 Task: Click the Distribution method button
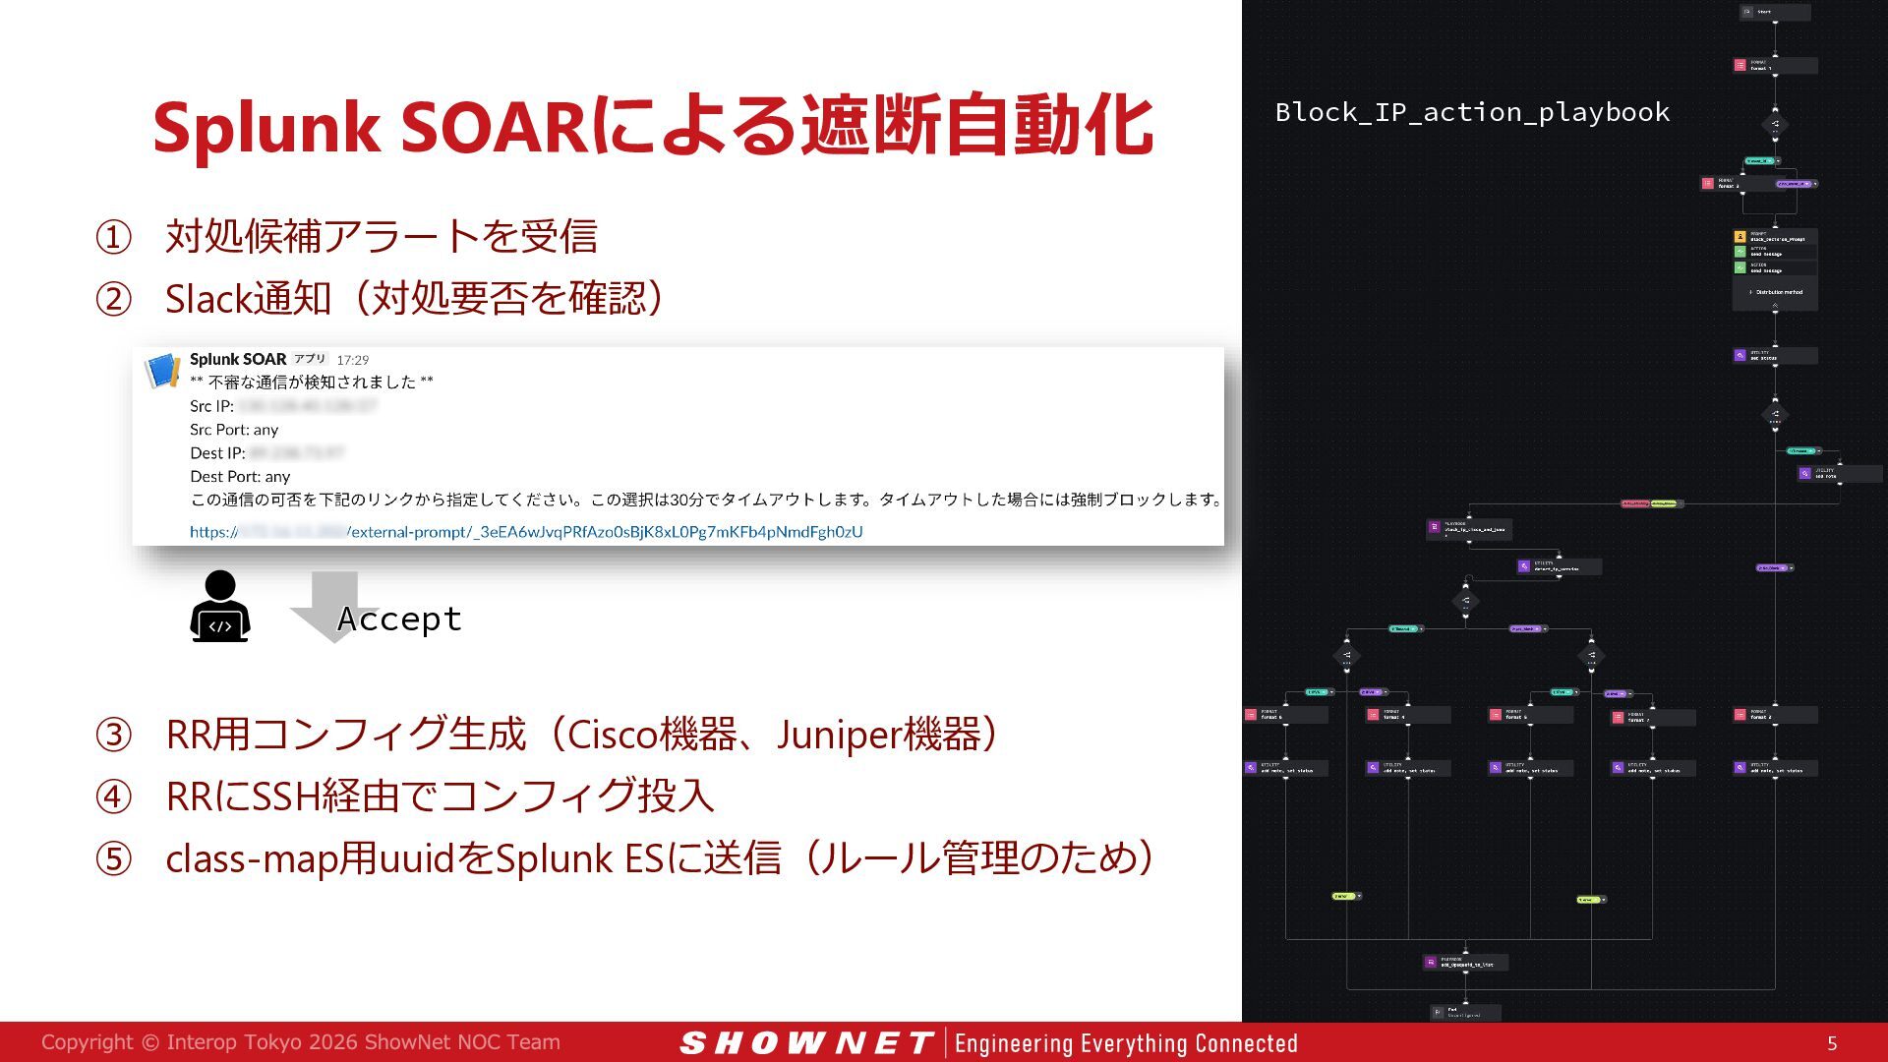tap(1776, 292)
